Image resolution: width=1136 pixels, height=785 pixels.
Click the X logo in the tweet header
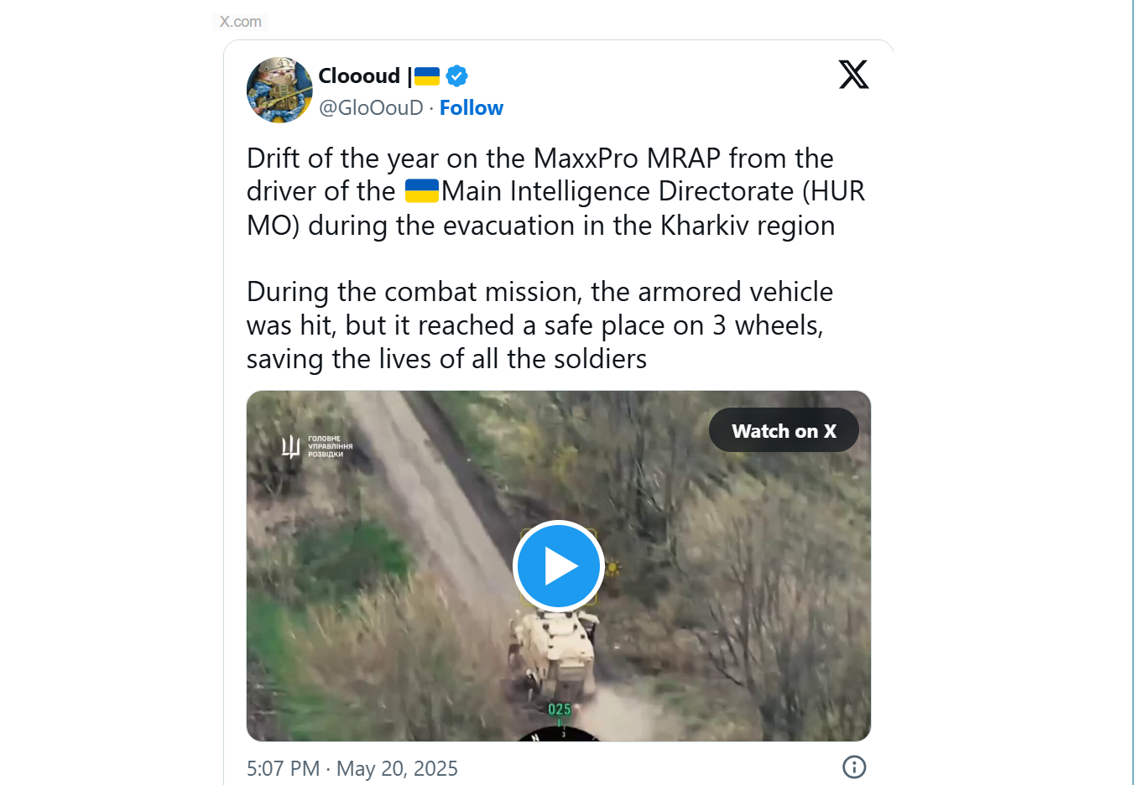coord(853,75)
